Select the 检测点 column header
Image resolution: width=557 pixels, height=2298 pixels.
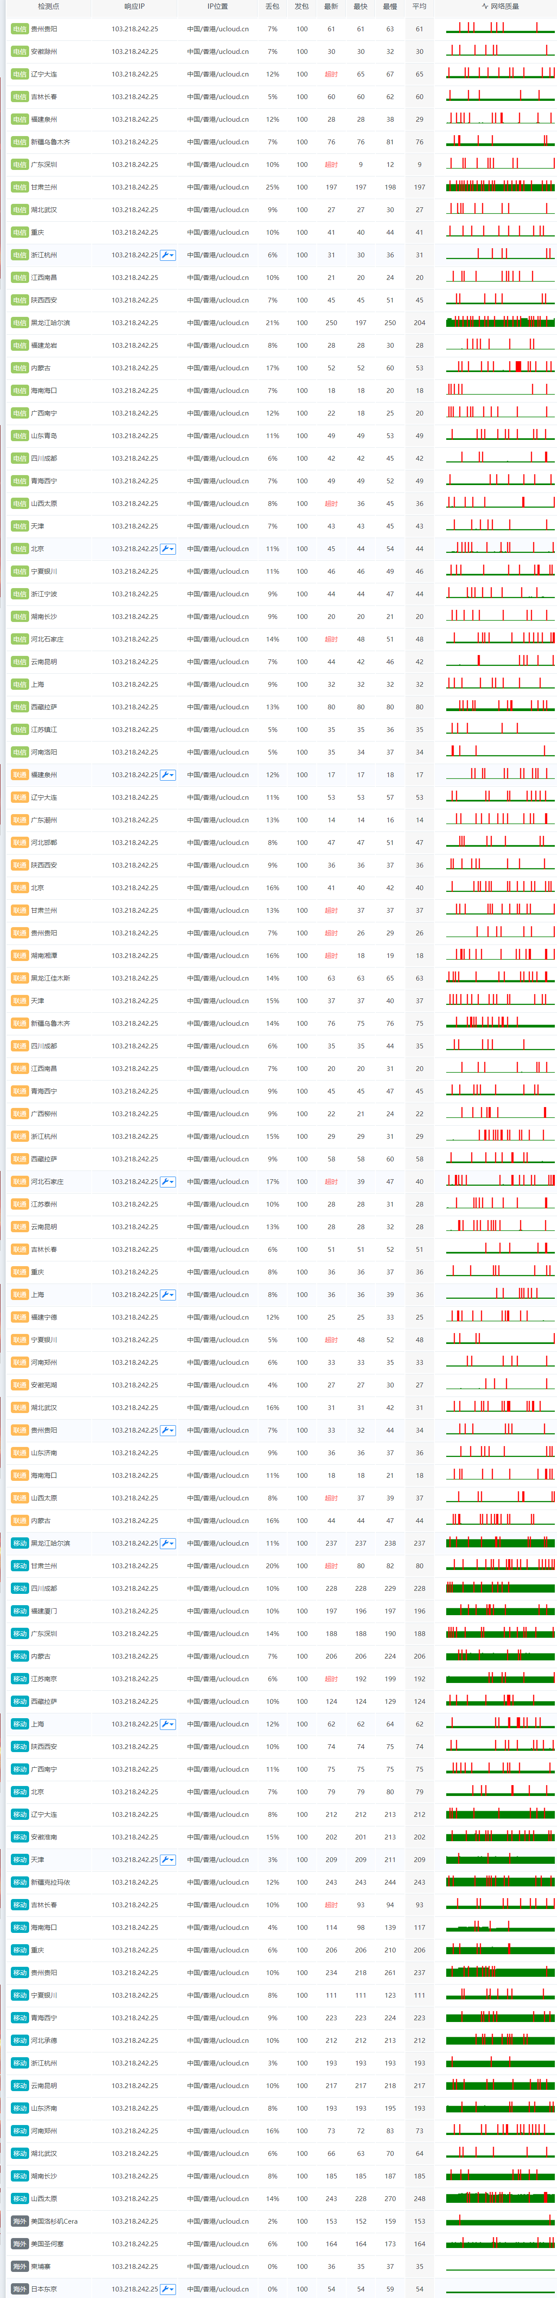[48, 6]
